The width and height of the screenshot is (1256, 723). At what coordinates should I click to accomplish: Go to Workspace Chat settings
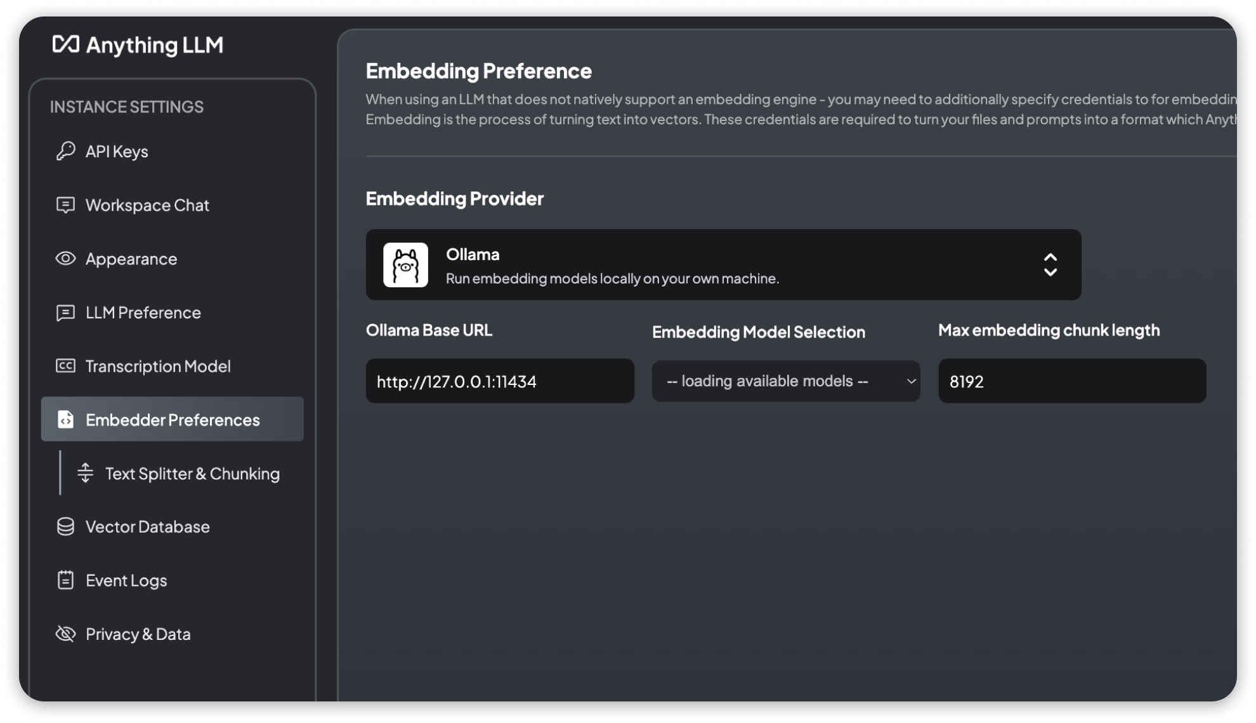(172, 205)
